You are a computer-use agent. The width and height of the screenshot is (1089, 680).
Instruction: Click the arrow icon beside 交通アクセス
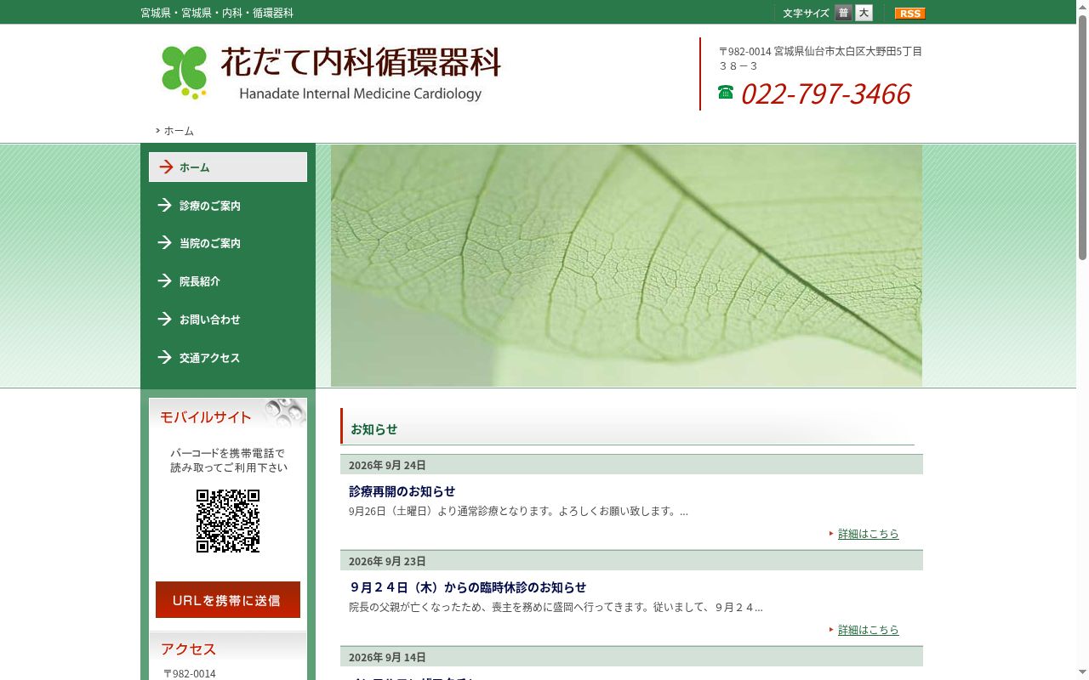pyautogui.click(x=165, y=358)
